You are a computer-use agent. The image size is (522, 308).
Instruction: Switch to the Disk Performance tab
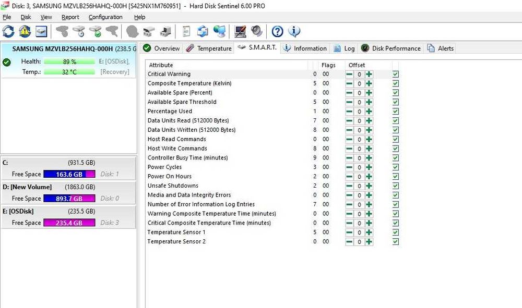[391, 48]
